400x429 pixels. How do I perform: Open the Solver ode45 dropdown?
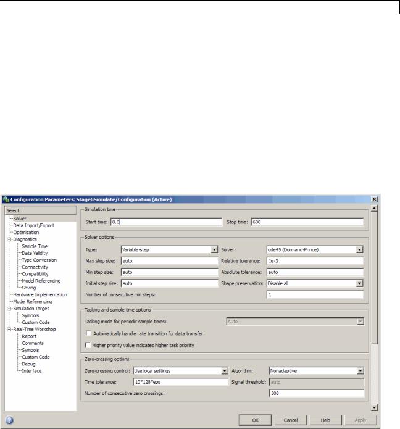click(x=360, y=249)
